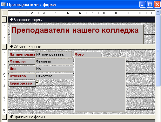161x122 pixels.
Task: Click the section selector beside Заголовок формы
Action: click(x=4, y=19)
